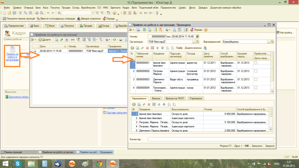The image size is (299, 168).
Task: Click Додати button in Прийоми list
Action: [x=45, y=40]
